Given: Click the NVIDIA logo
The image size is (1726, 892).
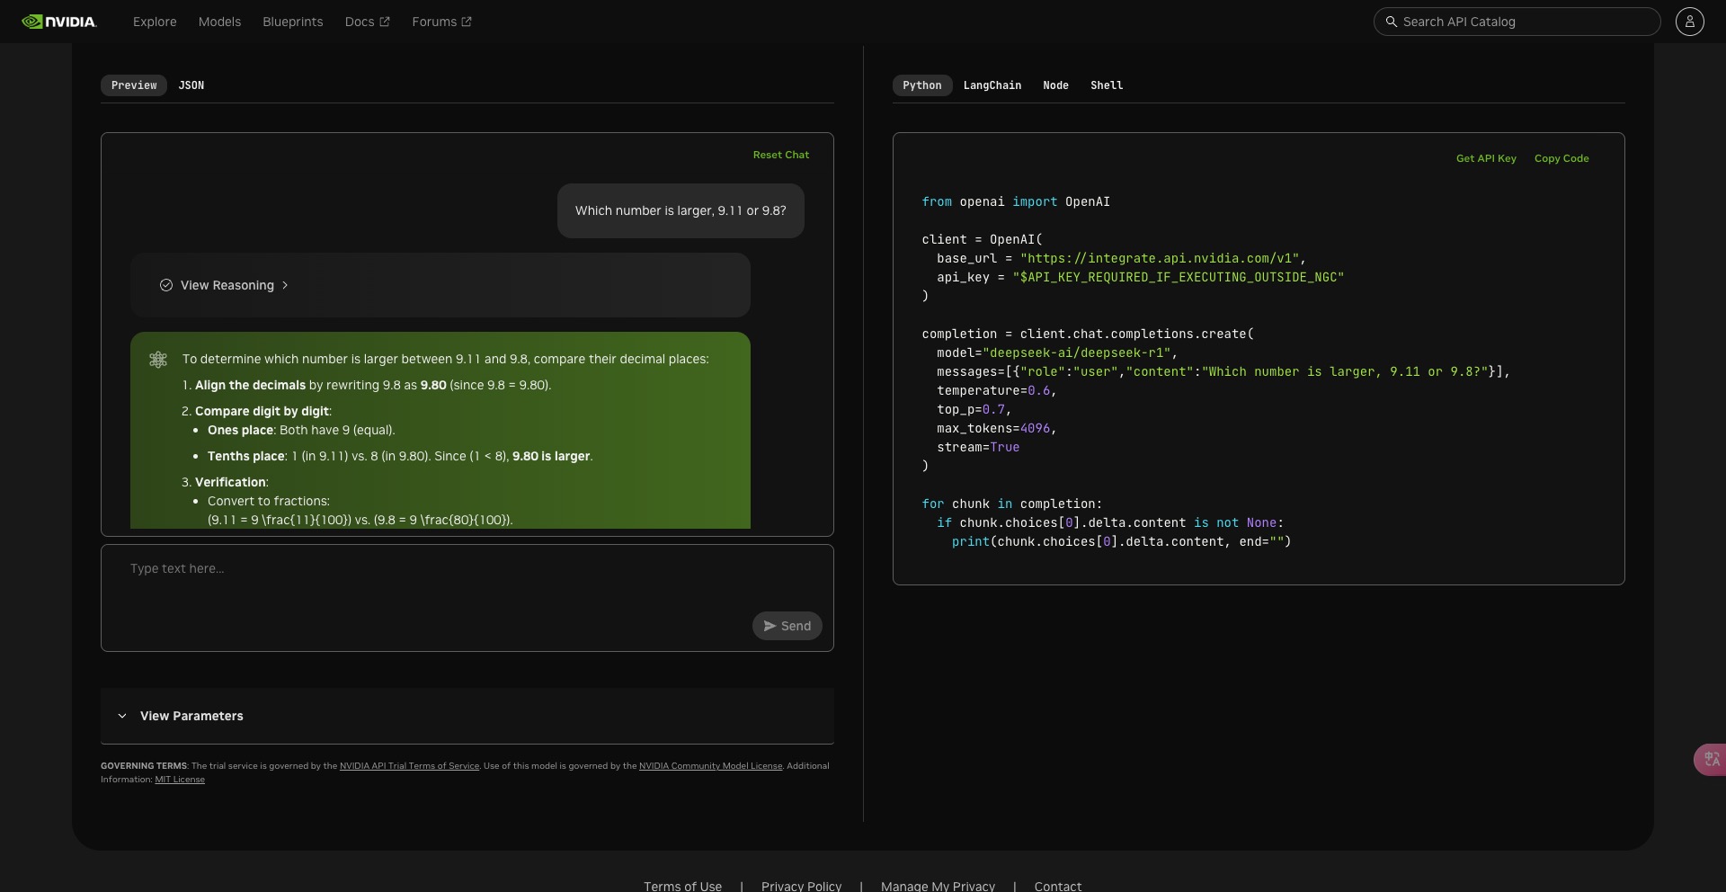Looking at the screenshot, I should click(x=59, y=22).
